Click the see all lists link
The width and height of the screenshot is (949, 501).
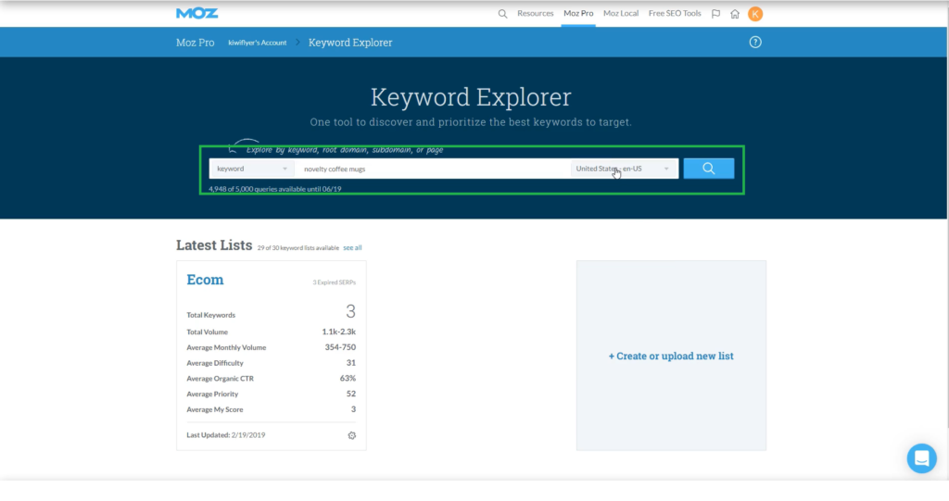352,247
